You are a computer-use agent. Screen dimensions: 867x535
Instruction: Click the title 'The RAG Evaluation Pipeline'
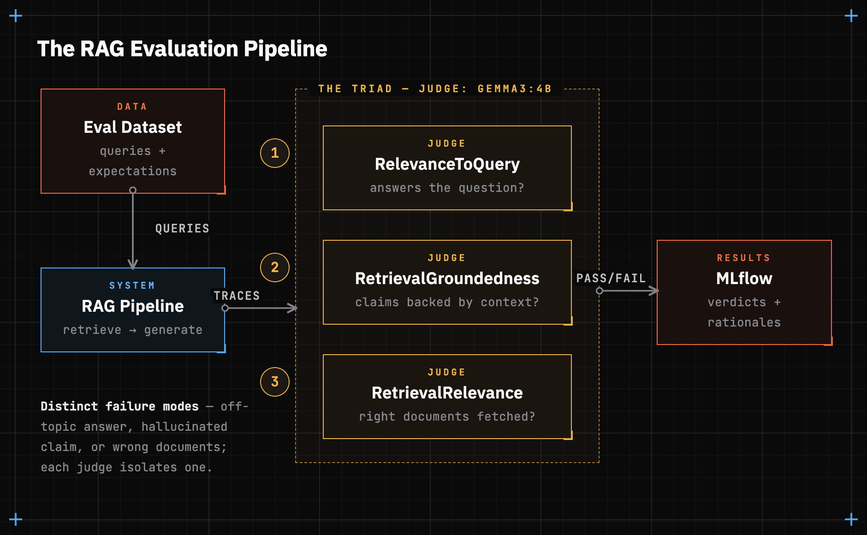pos(182,49)
